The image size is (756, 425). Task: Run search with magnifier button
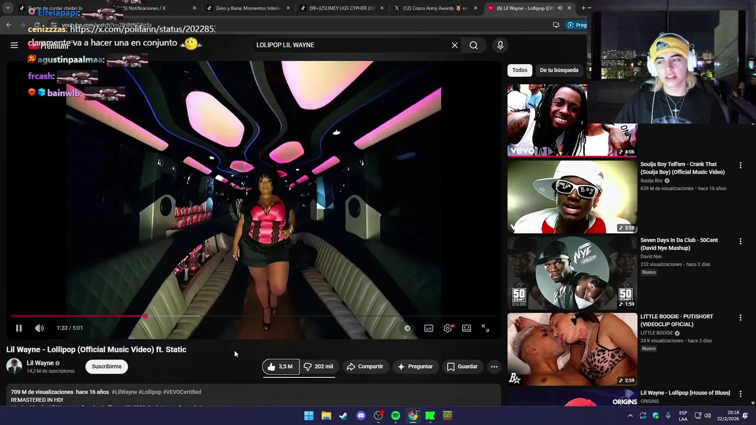[x=474, y=45]
